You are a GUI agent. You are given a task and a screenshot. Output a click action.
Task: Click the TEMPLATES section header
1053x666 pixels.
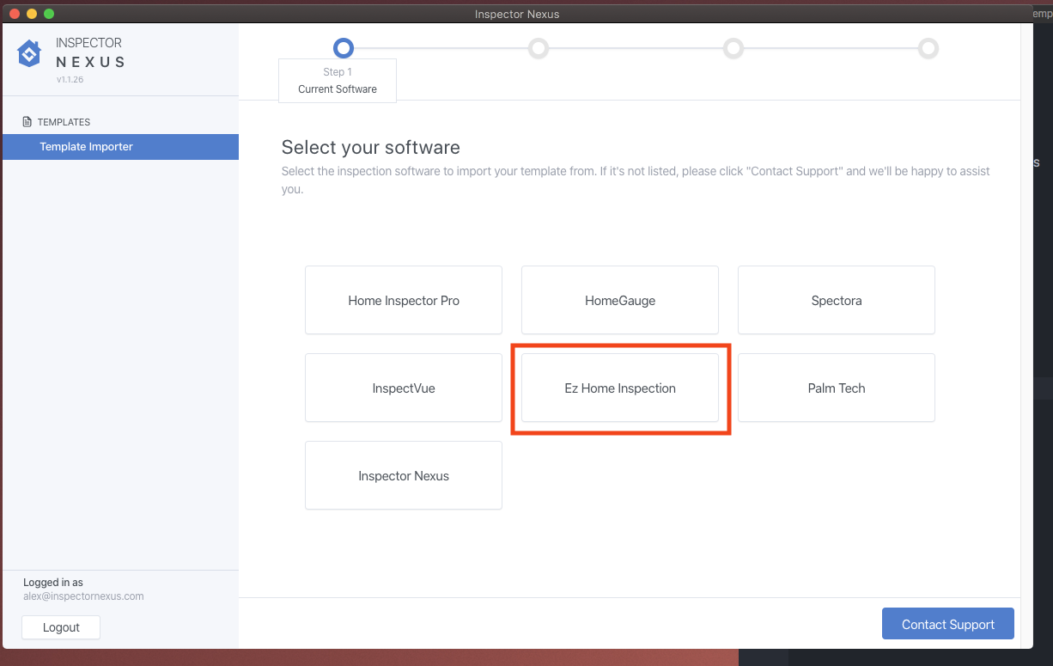(x=64, y=122)
